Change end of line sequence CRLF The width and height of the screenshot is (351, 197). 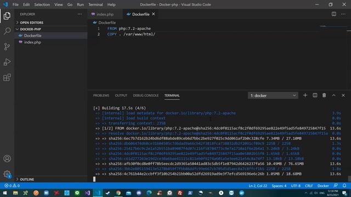(309, 186)
